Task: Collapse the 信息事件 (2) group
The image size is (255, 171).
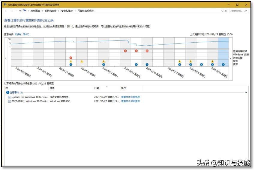Action: 246,93
